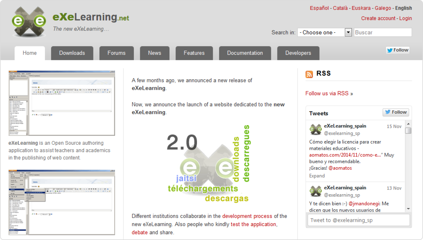The image size is (423, 240).
Task: Click the eXeLearning_spain avatar on the 13 Nov tweet
Action: (x=315, y=191)
